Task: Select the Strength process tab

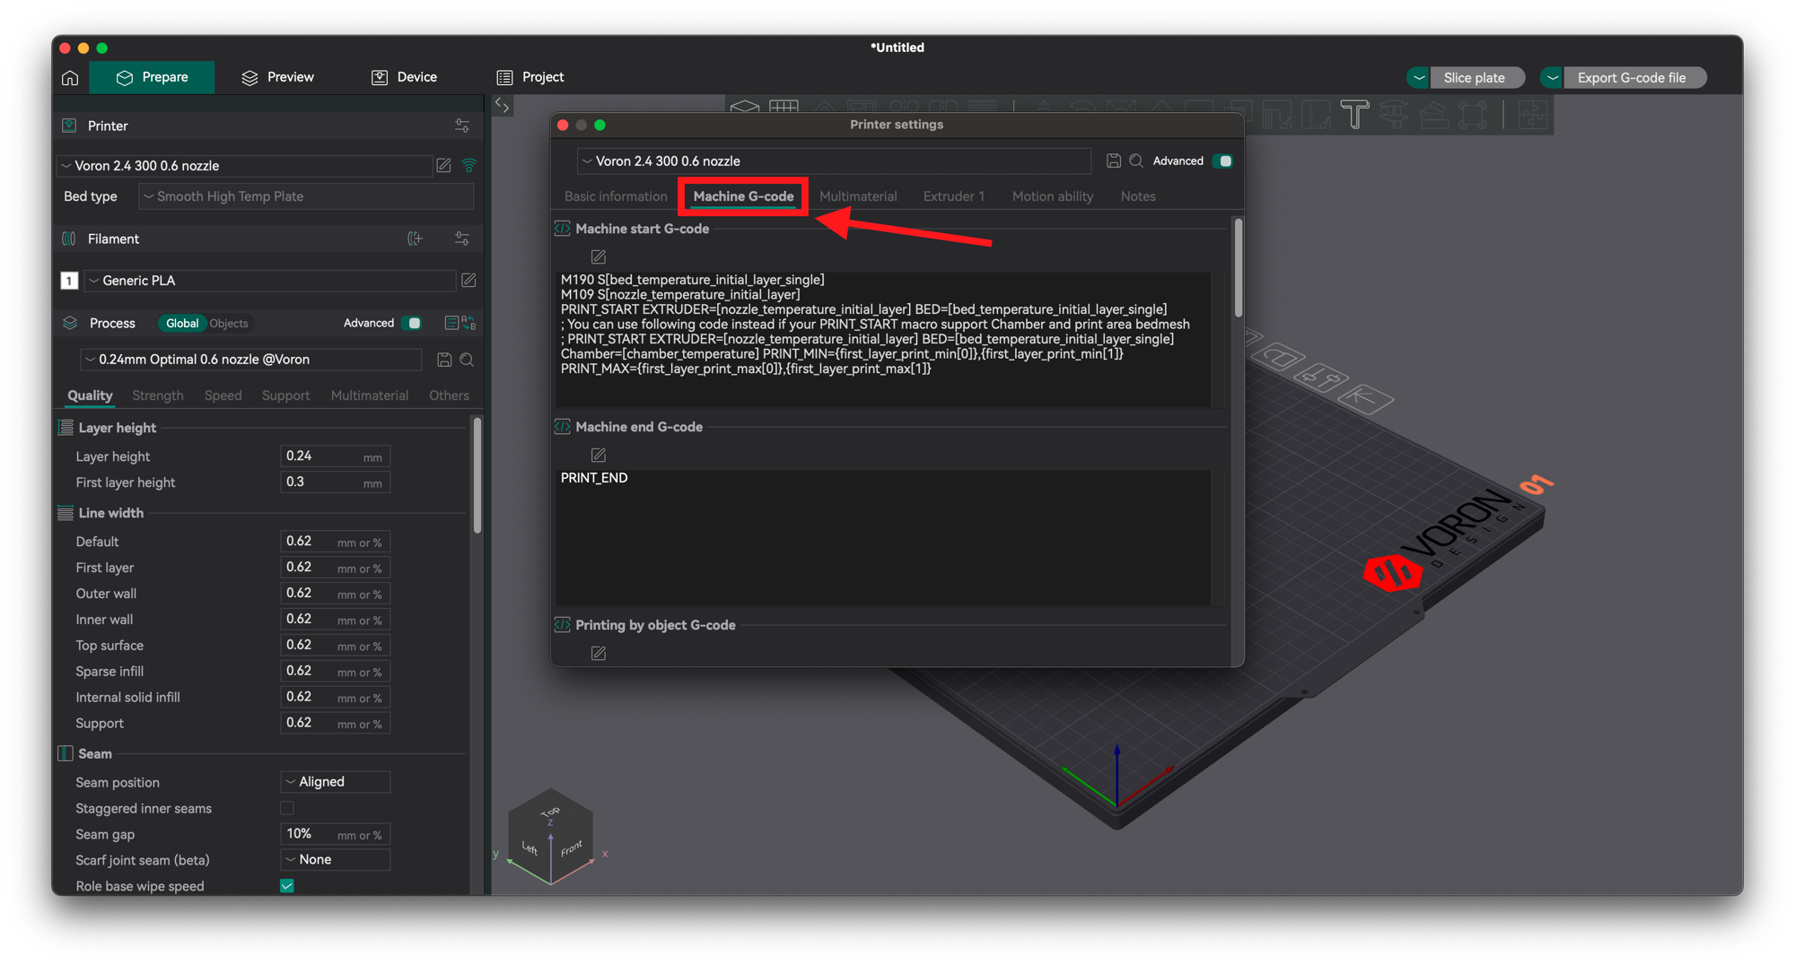Action: coord(157,395)
